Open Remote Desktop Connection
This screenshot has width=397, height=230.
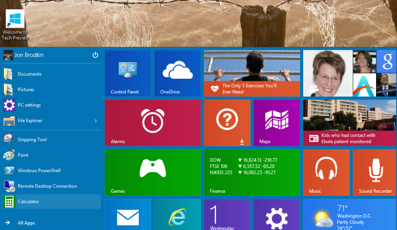tap(47, 186)
